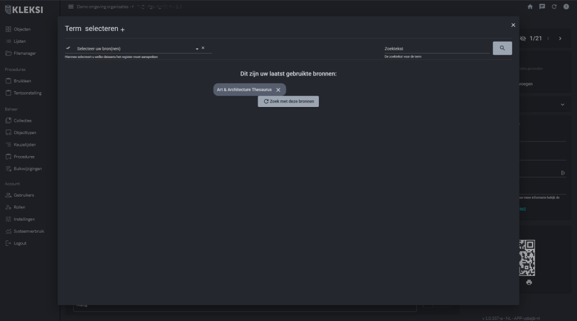Open the chat messages icon

[542, 7]
